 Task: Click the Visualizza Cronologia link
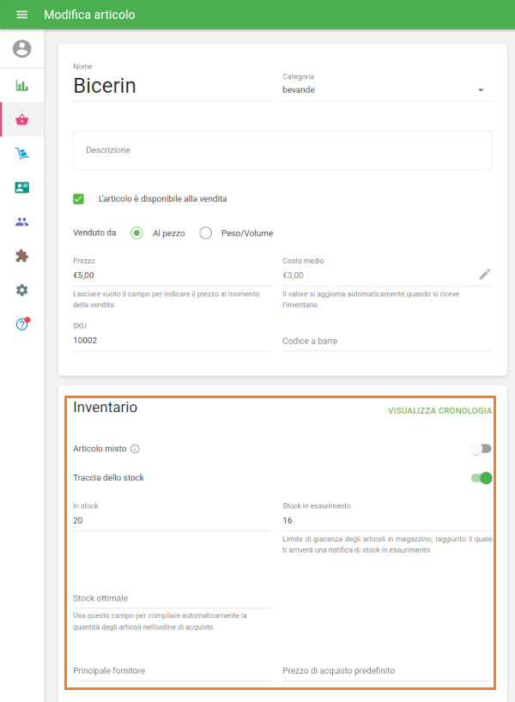click(x=439, y=410)
